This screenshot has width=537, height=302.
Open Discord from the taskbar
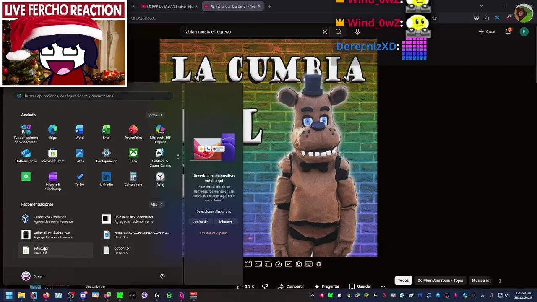tap(83, 295)
